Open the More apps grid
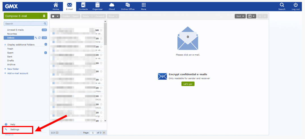Image resolution: width=305 pixels, height=139 pixels. point(144,7)
